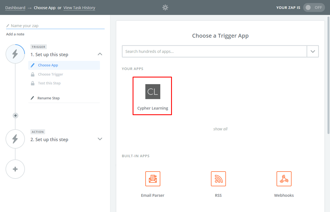Image resolution: width=330 pixels, height=212 pixels.
Task: Turn the zap ON with the toggle
Action: (x=314, y=7)
